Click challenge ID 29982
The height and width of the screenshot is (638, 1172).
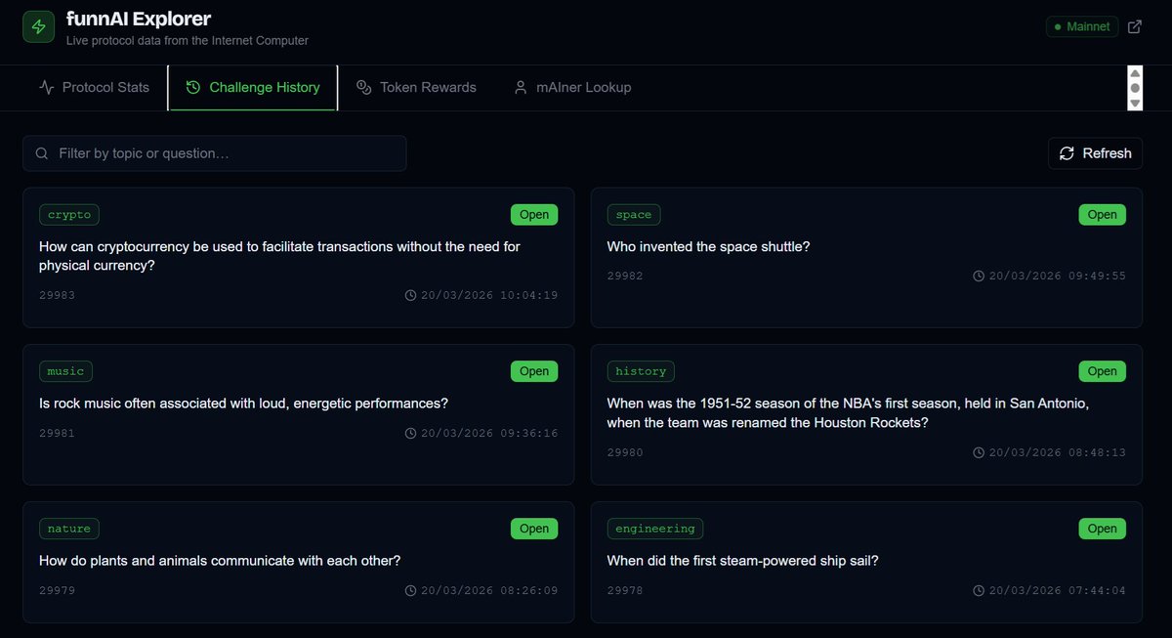[625, 276]
